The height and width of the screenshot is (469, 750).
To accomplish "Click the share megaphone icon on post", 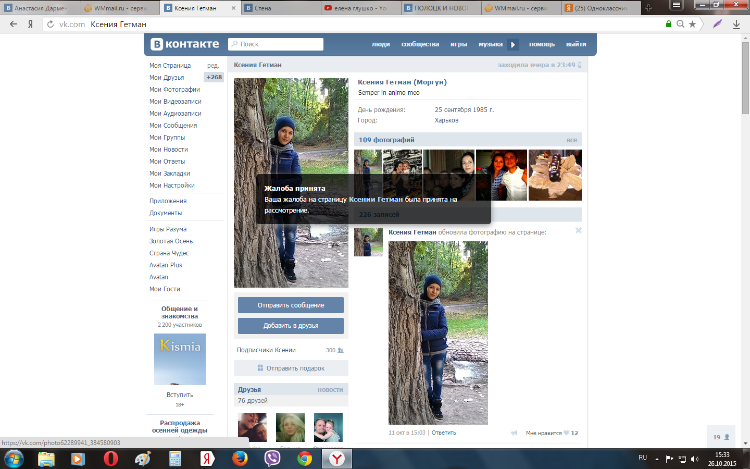I will pos(514,433).
